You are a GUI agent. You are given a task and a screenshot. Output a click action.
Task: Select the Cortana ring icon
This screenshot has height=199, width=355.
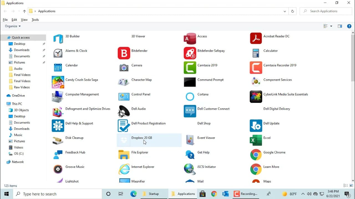pyautogui.click(x=190, y=96)
